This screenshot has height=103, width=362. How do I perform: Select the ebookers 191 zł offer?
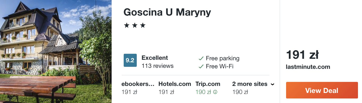138,88
